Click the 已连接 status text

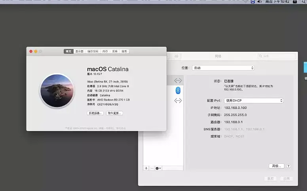[229, 81]
